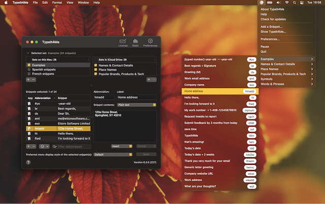Click the Wi-Fi icon in menu bar

click(287, 3)
